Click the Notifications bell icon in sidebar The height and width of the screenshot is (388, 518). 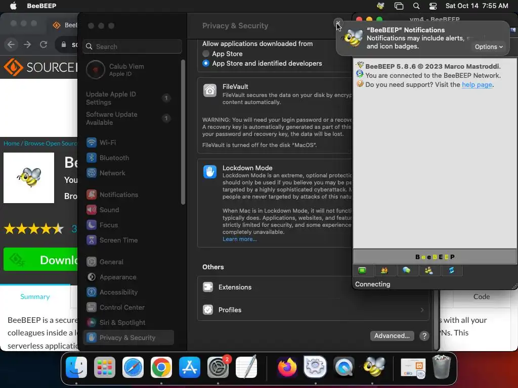pyautogui.click(x=92, y=195)
